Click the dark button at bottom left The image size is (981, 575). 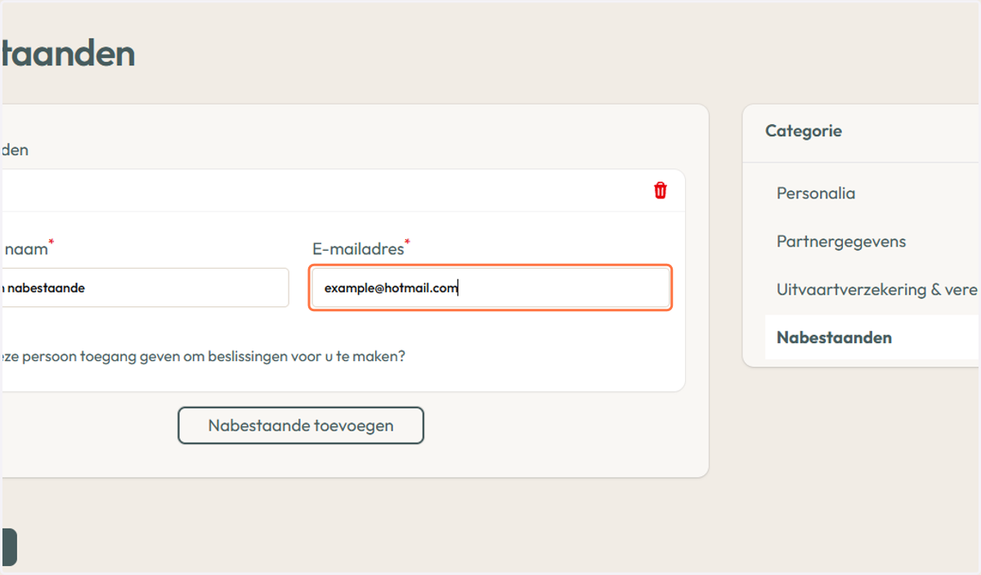point(8,547)
